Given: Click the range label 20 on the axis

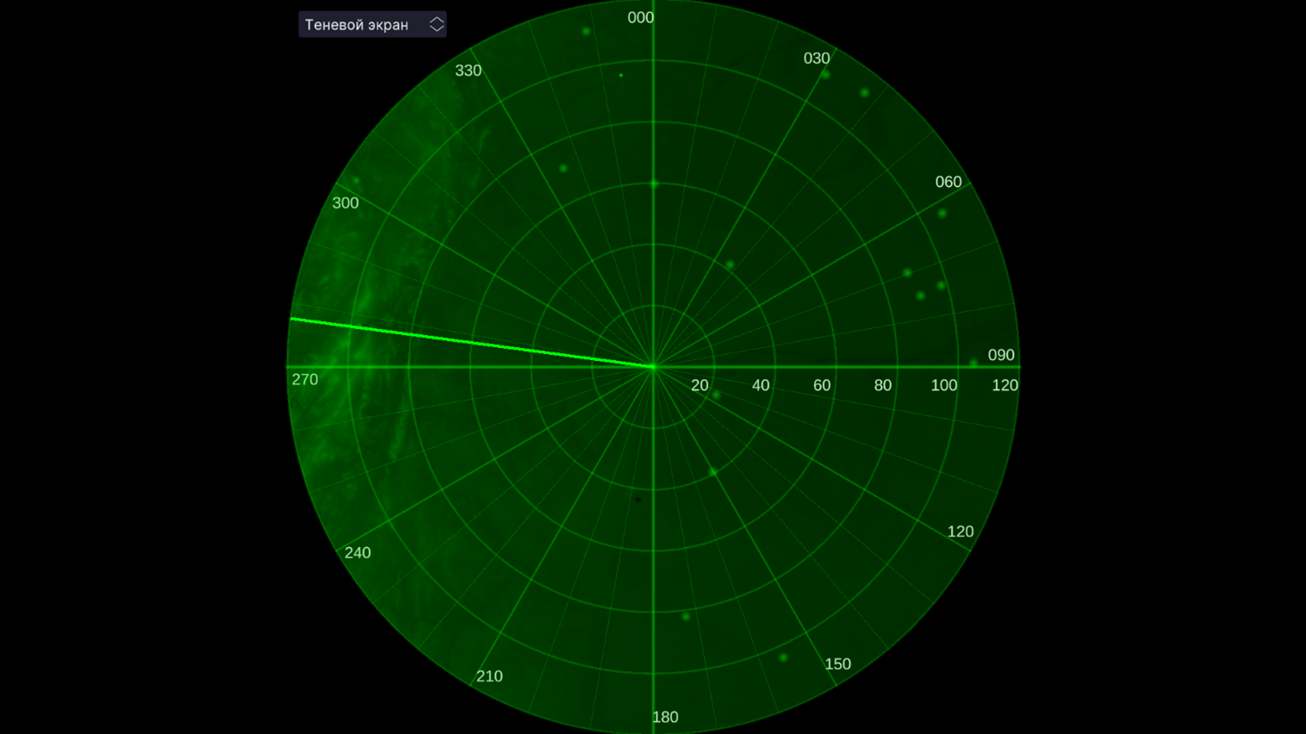Looking at the screenshot, I should click(700, 385).
